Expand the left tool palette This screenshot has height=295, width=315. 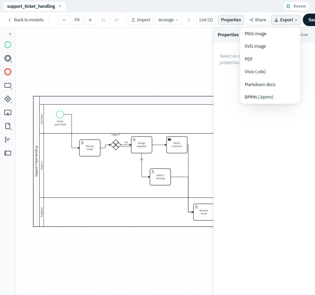10,34
